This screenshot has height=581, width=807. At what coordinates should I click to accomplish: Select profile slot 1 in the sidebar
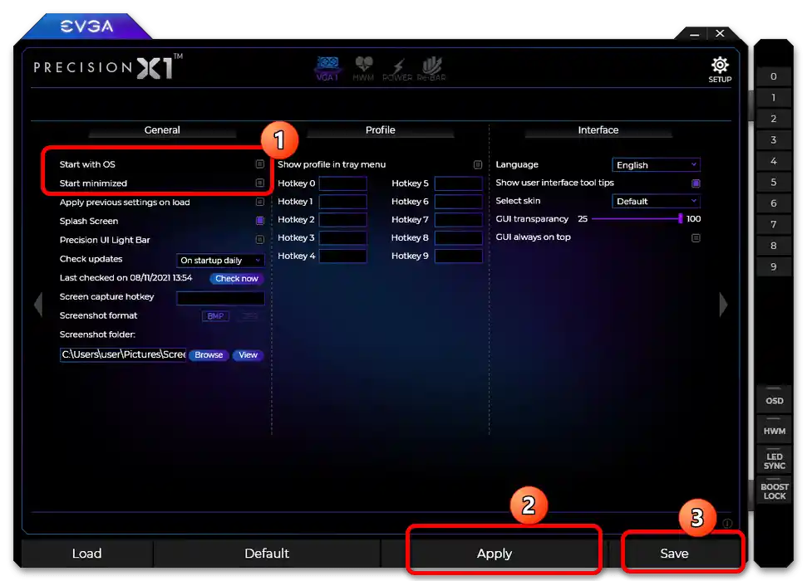[x=773, y=98]
